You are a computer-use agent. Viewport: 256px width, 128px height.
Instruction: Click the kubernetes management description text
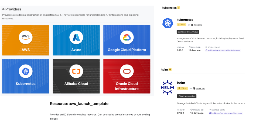coord(210,40)
